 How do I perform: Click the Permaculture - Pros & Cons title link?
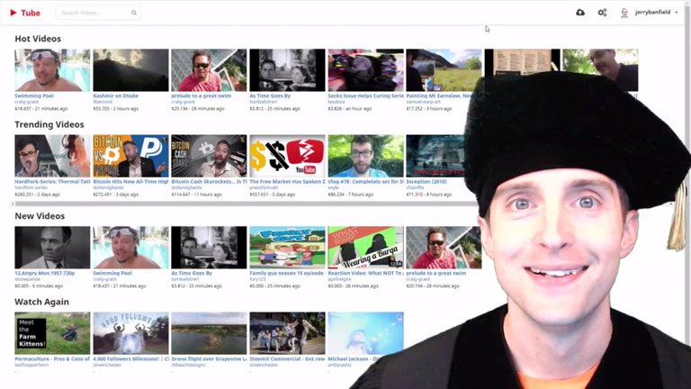[x=52, y=359]
